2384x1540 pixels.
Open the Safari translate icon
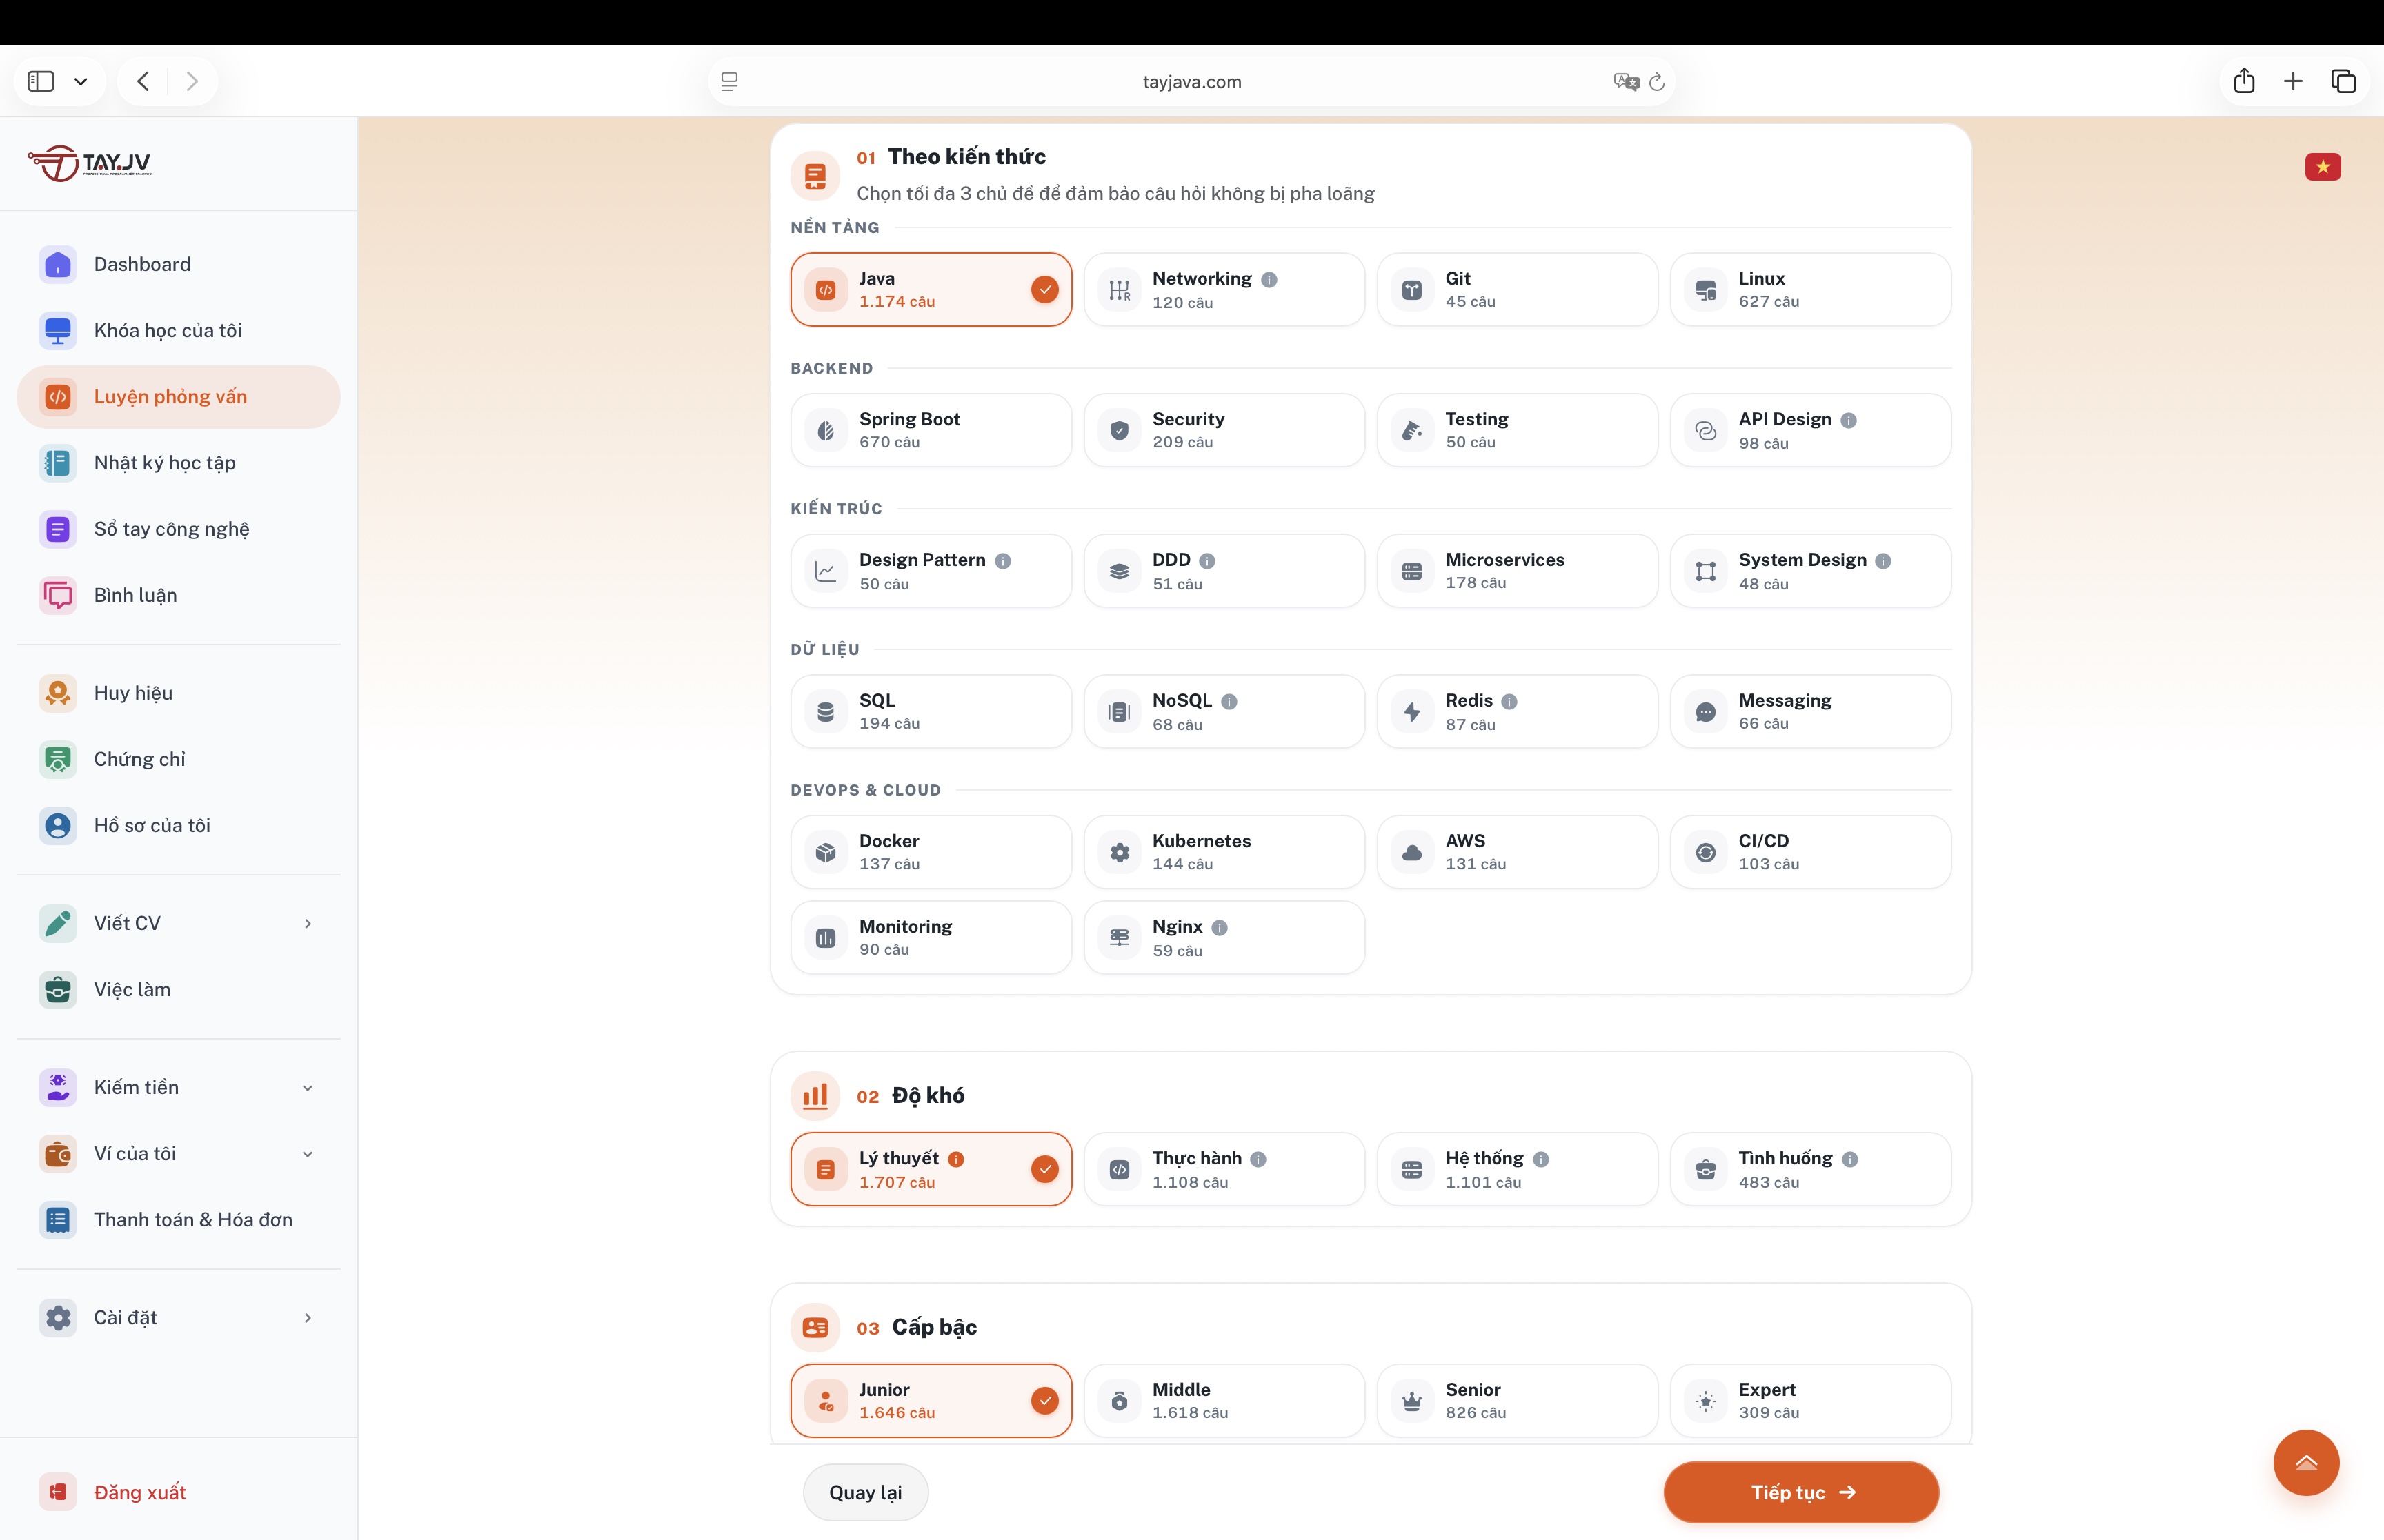(x=1626, y=82)
